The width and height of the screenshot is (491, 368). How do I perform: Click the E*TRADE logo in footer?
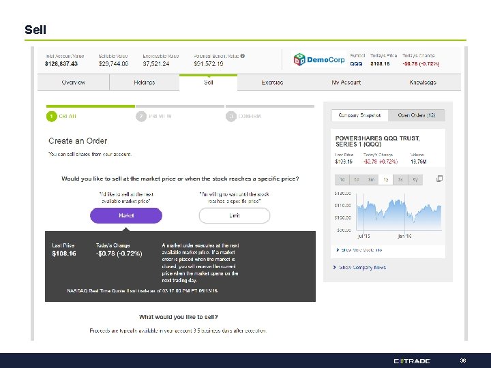click(412, 361)
